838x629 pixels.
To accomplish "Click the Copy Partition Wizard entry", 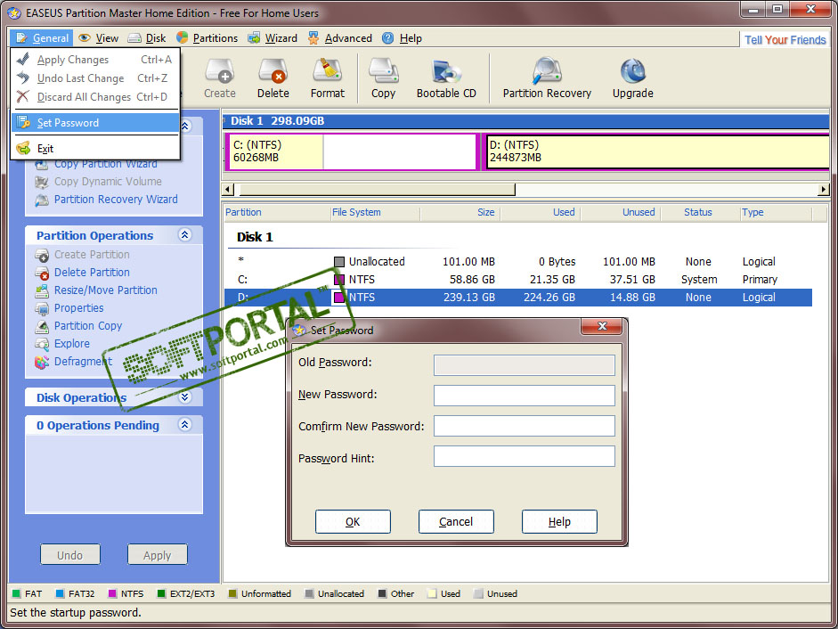I will (x=105, y=164).
